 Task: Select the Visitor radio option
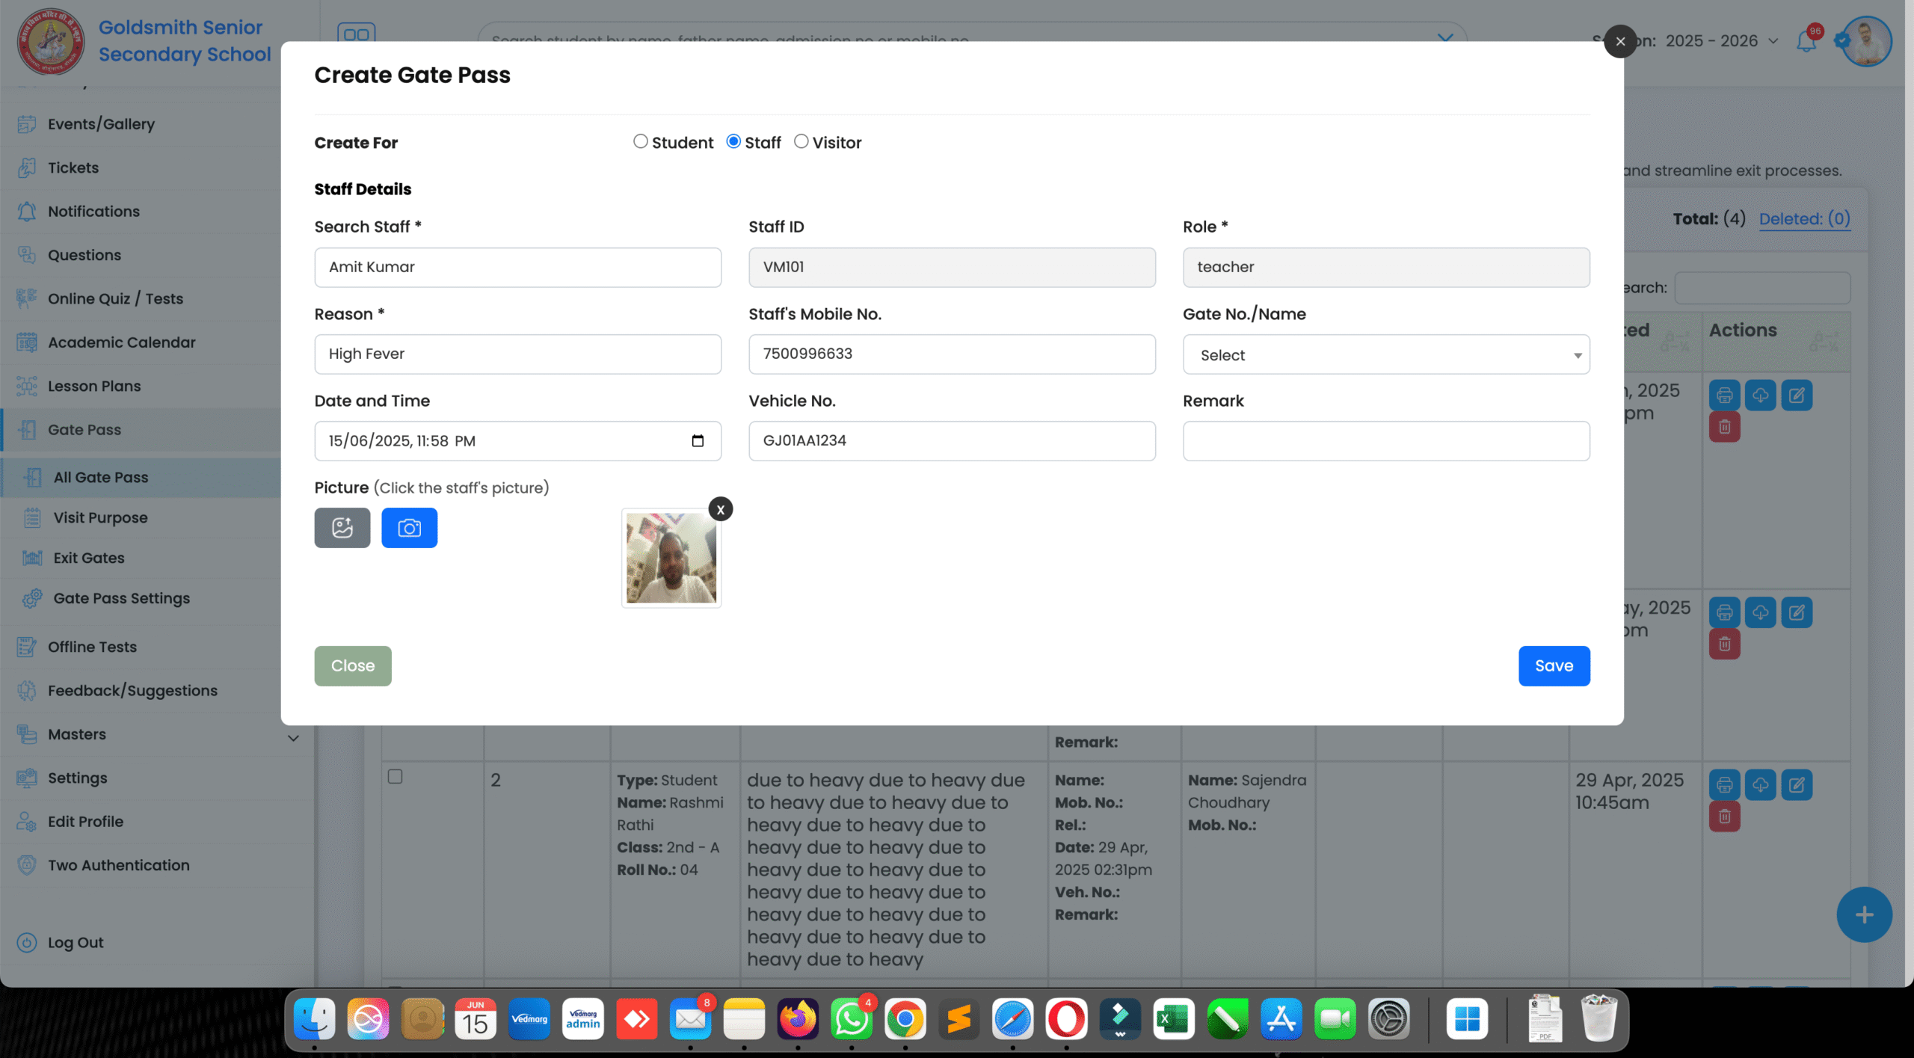[801, 141]
